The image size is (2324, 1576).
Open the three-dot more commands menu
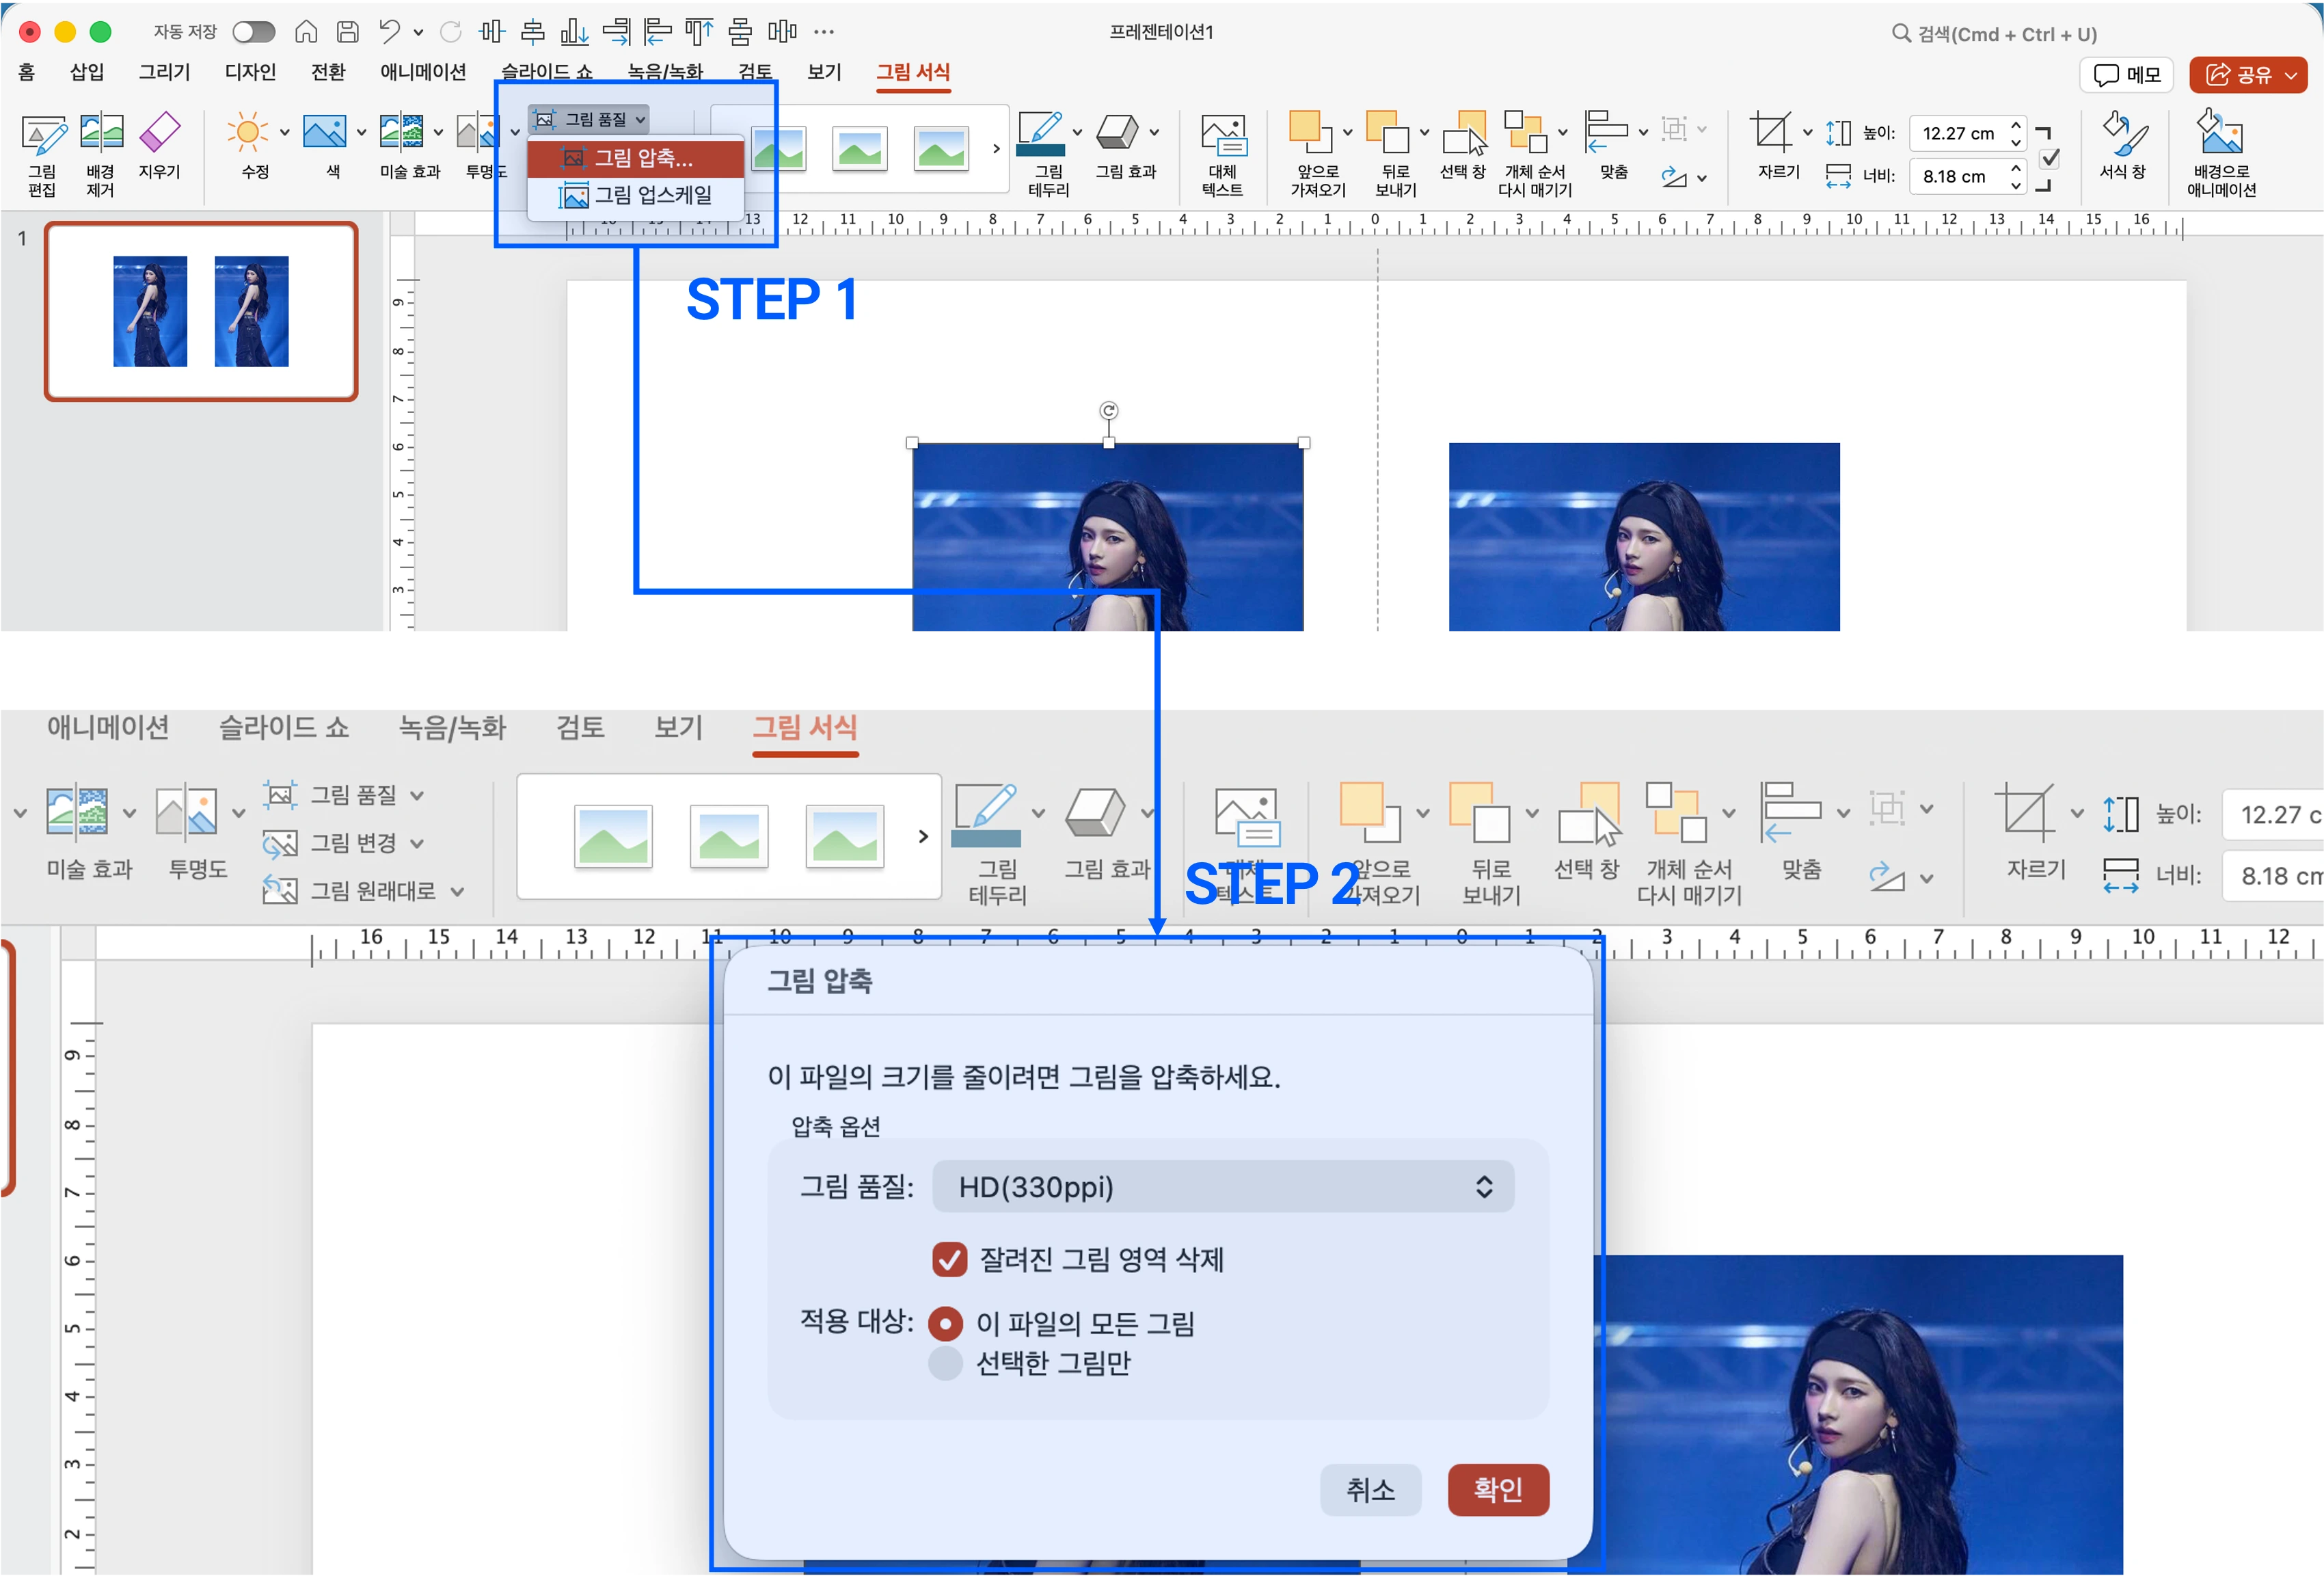click(x=824, y=32)
